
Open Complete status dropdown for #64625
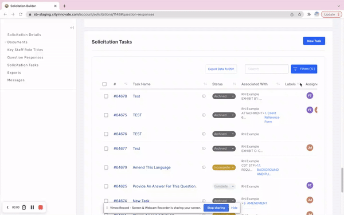point(224,186)
